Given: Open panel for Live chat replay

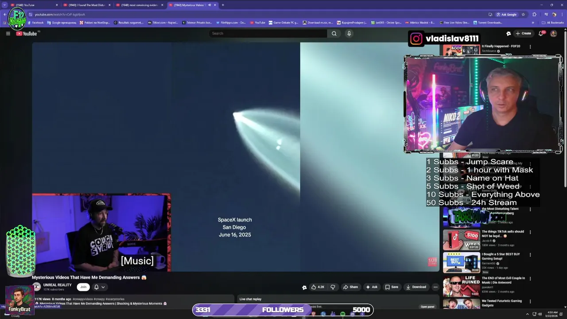Looking at the screenshot, I should click(427, 307).
